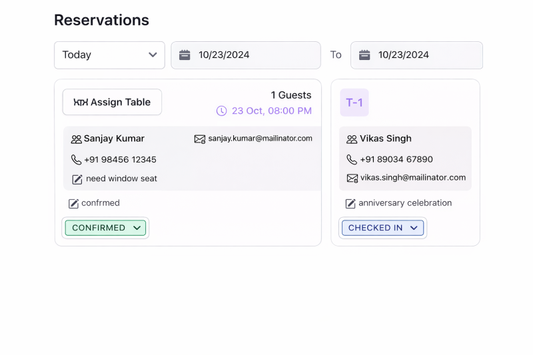Viewport: 533px width, 355px height.
Task: Click the note icon beside need window seat
Action: tap(77, 179)
